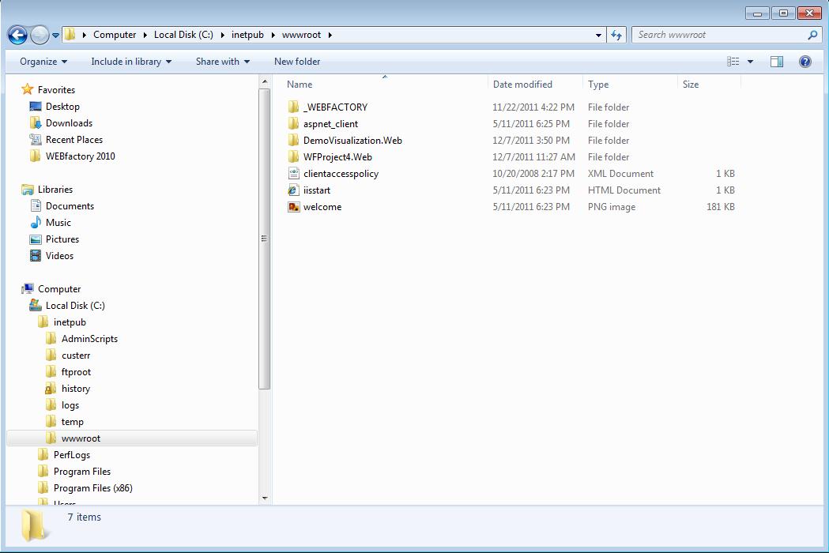Sort by Date modified column header
The image size is (829, 553).
pyautogui.click(x=522, y=85)
